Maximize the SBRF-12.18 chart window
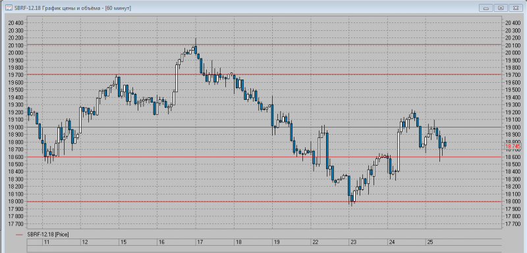527x253 pixels. coord(501,8)
